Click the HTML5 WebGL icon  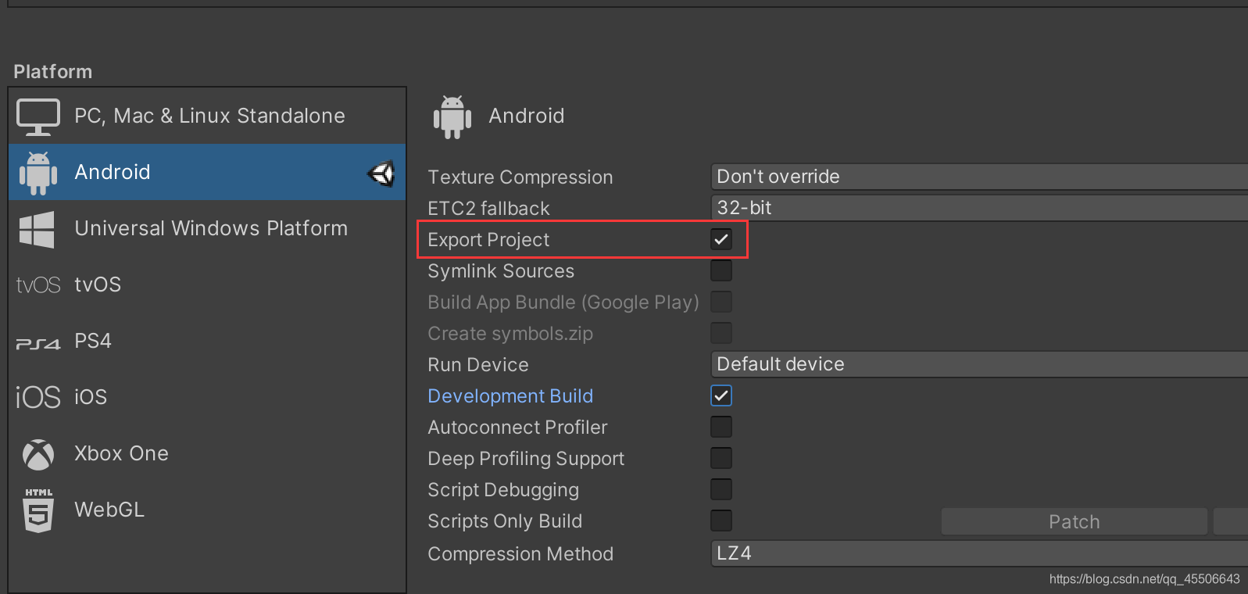[x=38, y=510]
